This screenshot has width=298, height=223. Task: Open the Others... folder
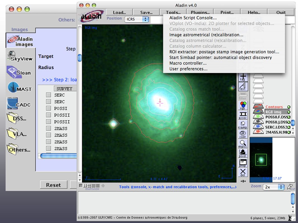(18, 149)
